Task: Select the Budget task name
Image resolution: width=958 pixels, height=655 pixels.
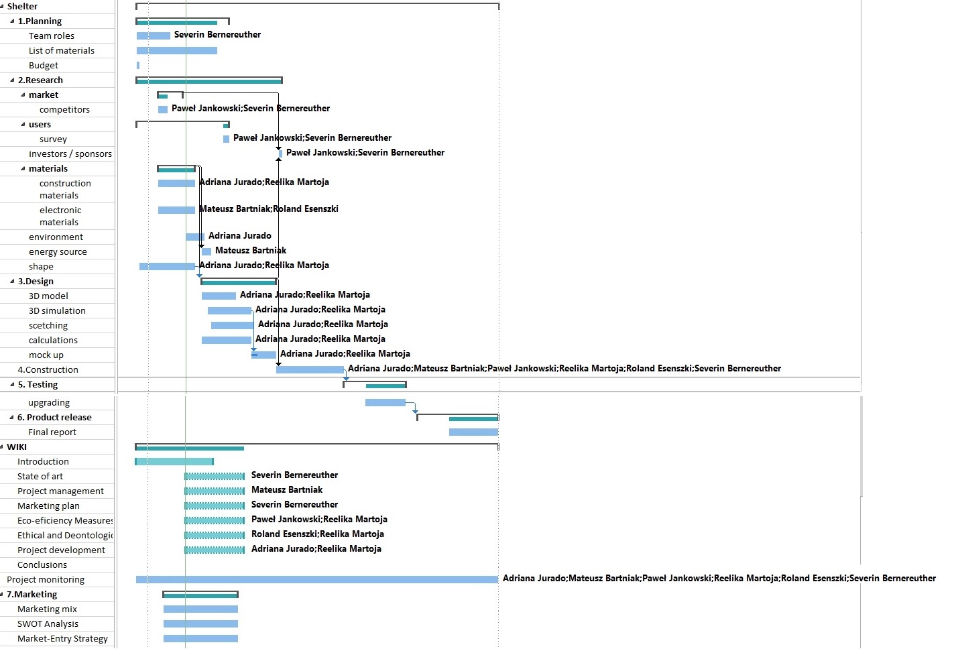Action: tap(43, 66)
